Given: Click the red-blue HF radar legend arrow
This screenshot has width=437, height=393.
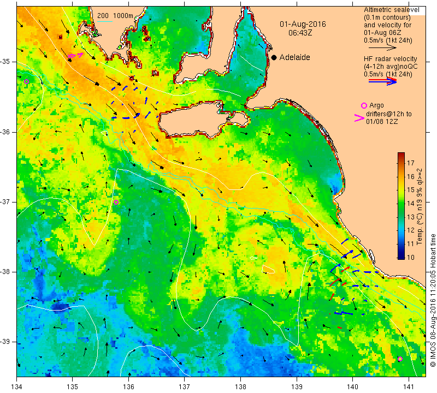Looking at the screenshot, I should [x=383, y=81].
